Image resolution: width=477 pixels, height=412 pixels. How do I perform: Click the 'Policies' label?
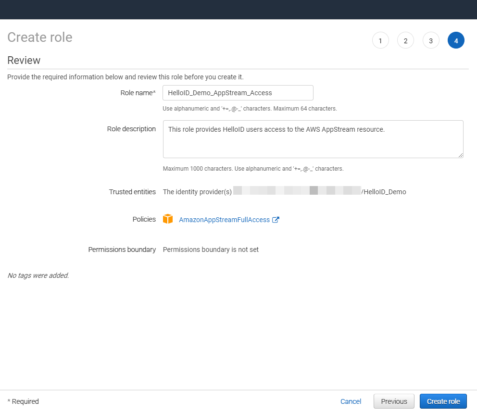point(144,219)
